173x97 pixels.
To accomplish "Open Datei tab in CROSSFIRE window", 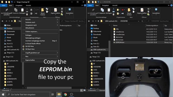I will point(90,5).
